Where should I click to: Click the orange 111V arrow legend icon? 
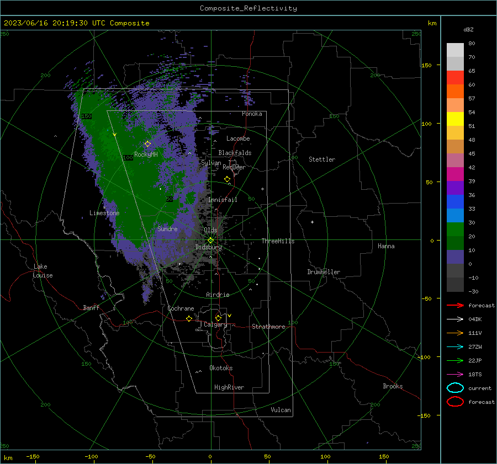click(455, 333)
